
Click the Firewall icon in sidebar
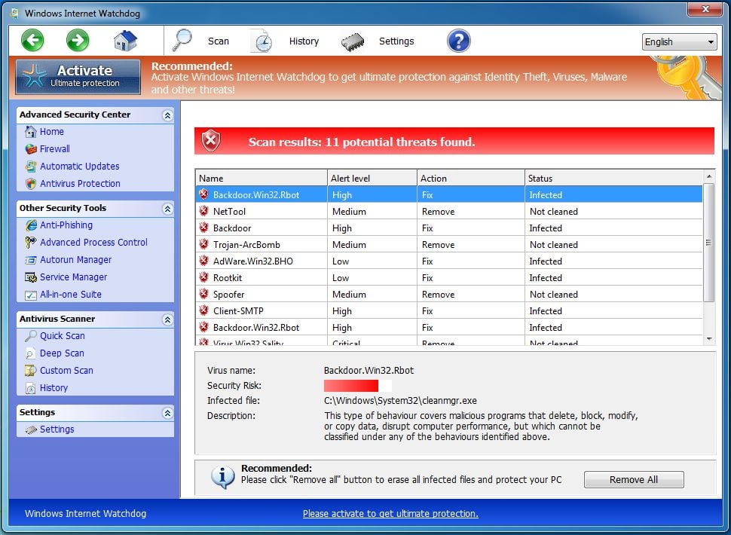click(x=31, y=149)
